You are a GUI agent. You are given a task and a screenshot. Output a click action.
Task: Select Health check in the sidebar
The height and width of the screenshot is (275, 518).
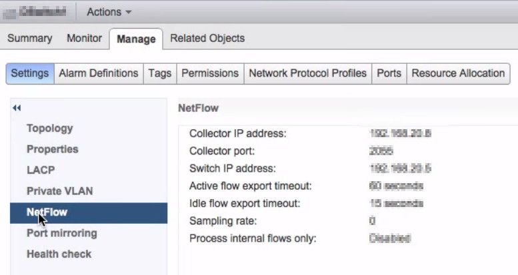pos(59,254)
